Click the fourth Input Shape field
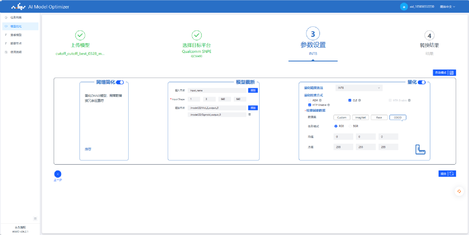Screen dimensions: 469x235 pyautogui.click(x=240, y=99)
